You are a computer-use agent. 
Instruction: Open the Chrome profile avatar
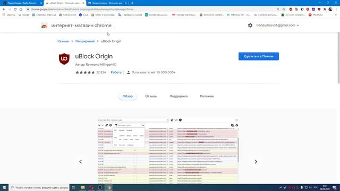pyautogui.click(x=330, y=10)
